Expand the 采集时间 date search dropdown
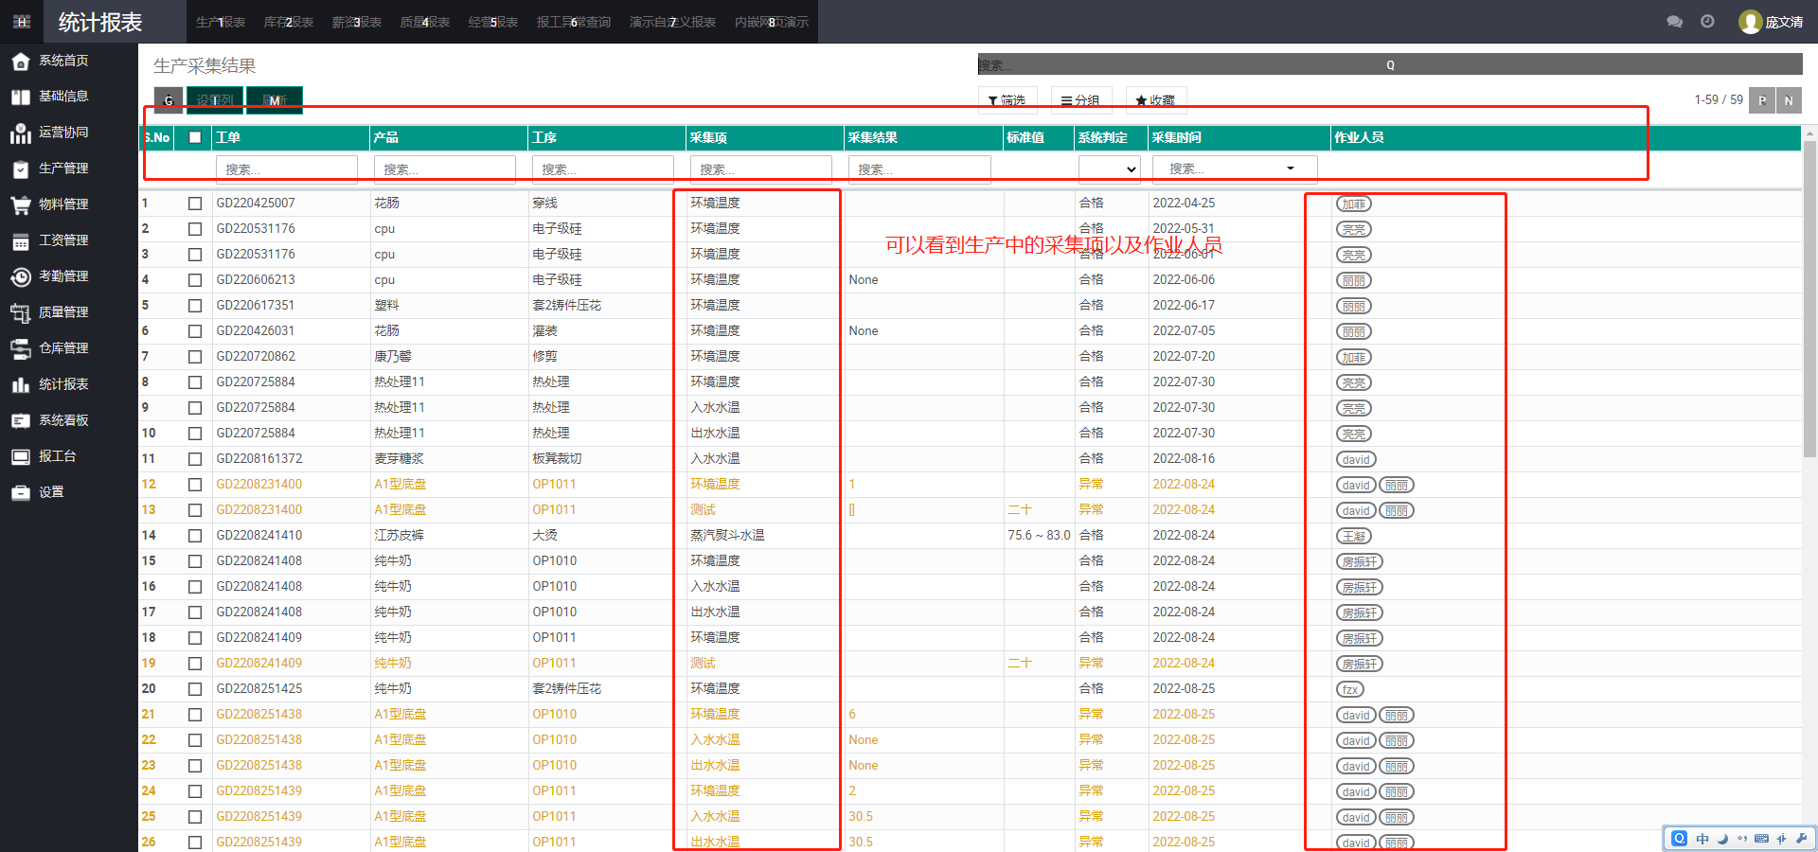The image size is (1818, 852). 1290,169
